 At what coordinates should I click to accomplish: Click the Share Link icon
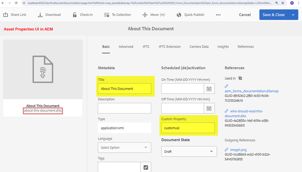point(6,15)
